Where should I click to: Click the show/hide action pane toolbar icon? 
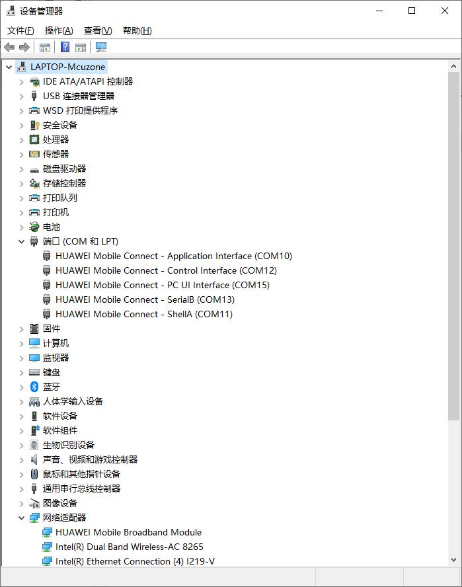(x=81, y=48)
